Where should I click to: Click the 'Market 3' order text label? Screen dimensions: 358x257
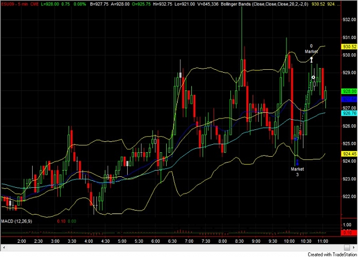(297, 172)
